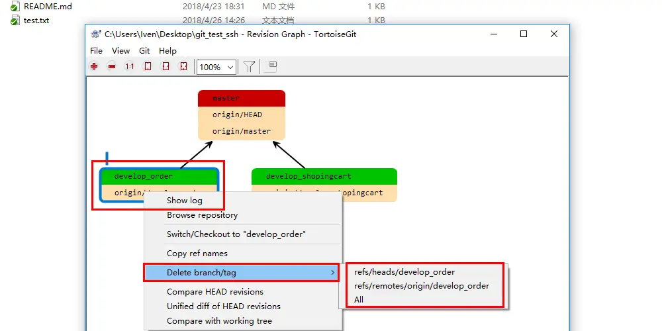Open the 100% zoom level dropdown
This screenshot has width=662, height=331.
pyautogui.click(x=216, y=67)
